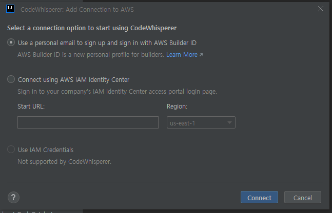Select the AWS Builder ID radio option
The height and width of the screenshot is (213, 332).
11,42
